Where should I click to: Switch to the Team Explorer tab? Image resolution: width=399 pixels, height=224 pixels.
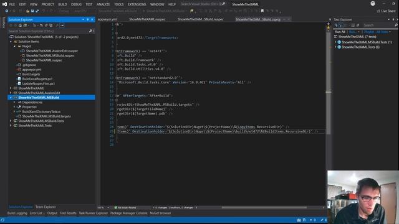pos(46,207)
